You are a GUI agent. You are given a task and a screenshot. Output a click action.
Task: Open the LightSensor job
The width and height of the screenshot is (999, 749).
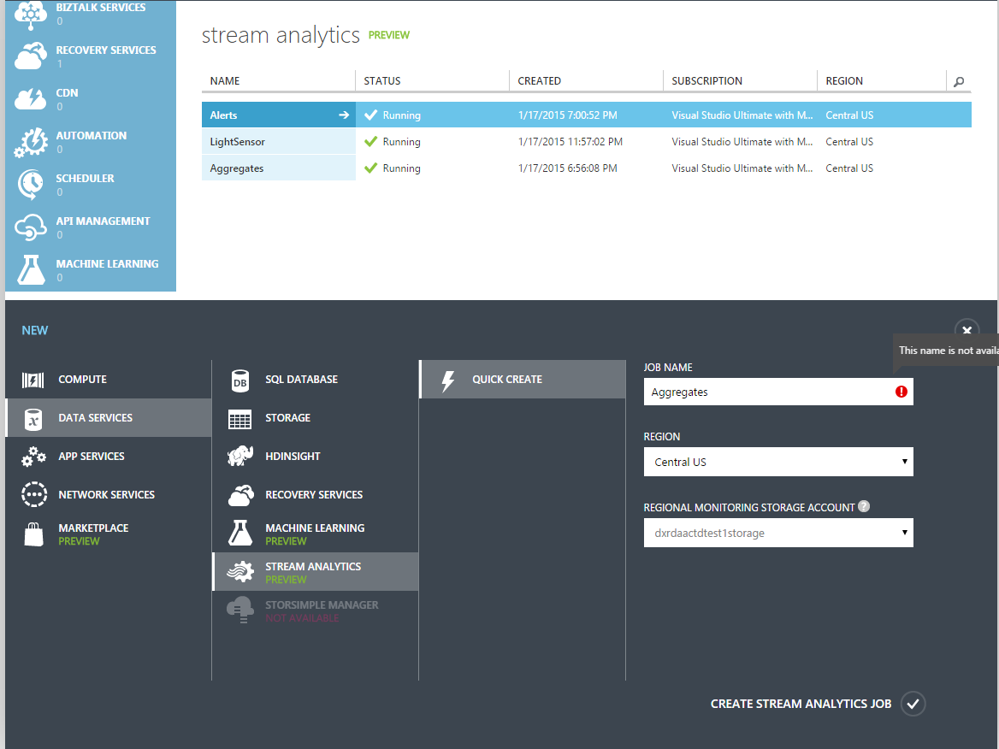coord(237,142)
